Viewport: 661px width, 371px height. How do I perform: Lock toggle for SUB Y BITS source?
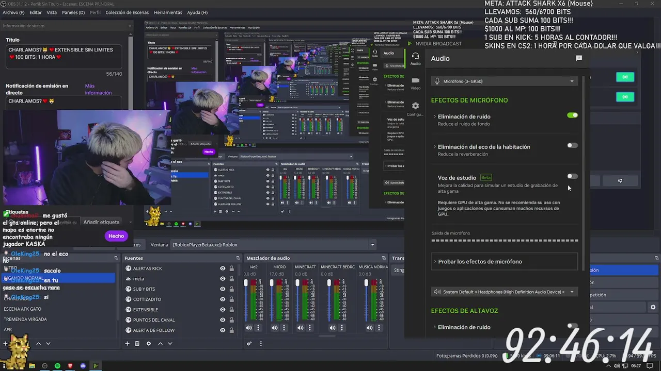pos(231,289)
